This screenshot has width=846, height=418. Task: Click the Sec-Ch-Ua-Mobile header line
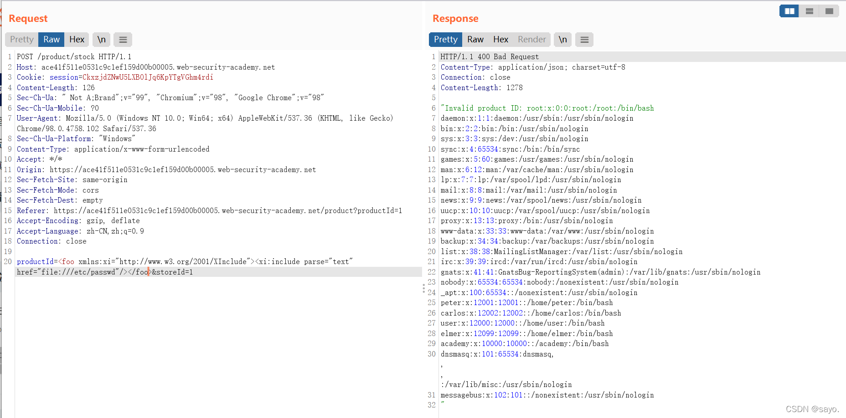tap(58, 108)
